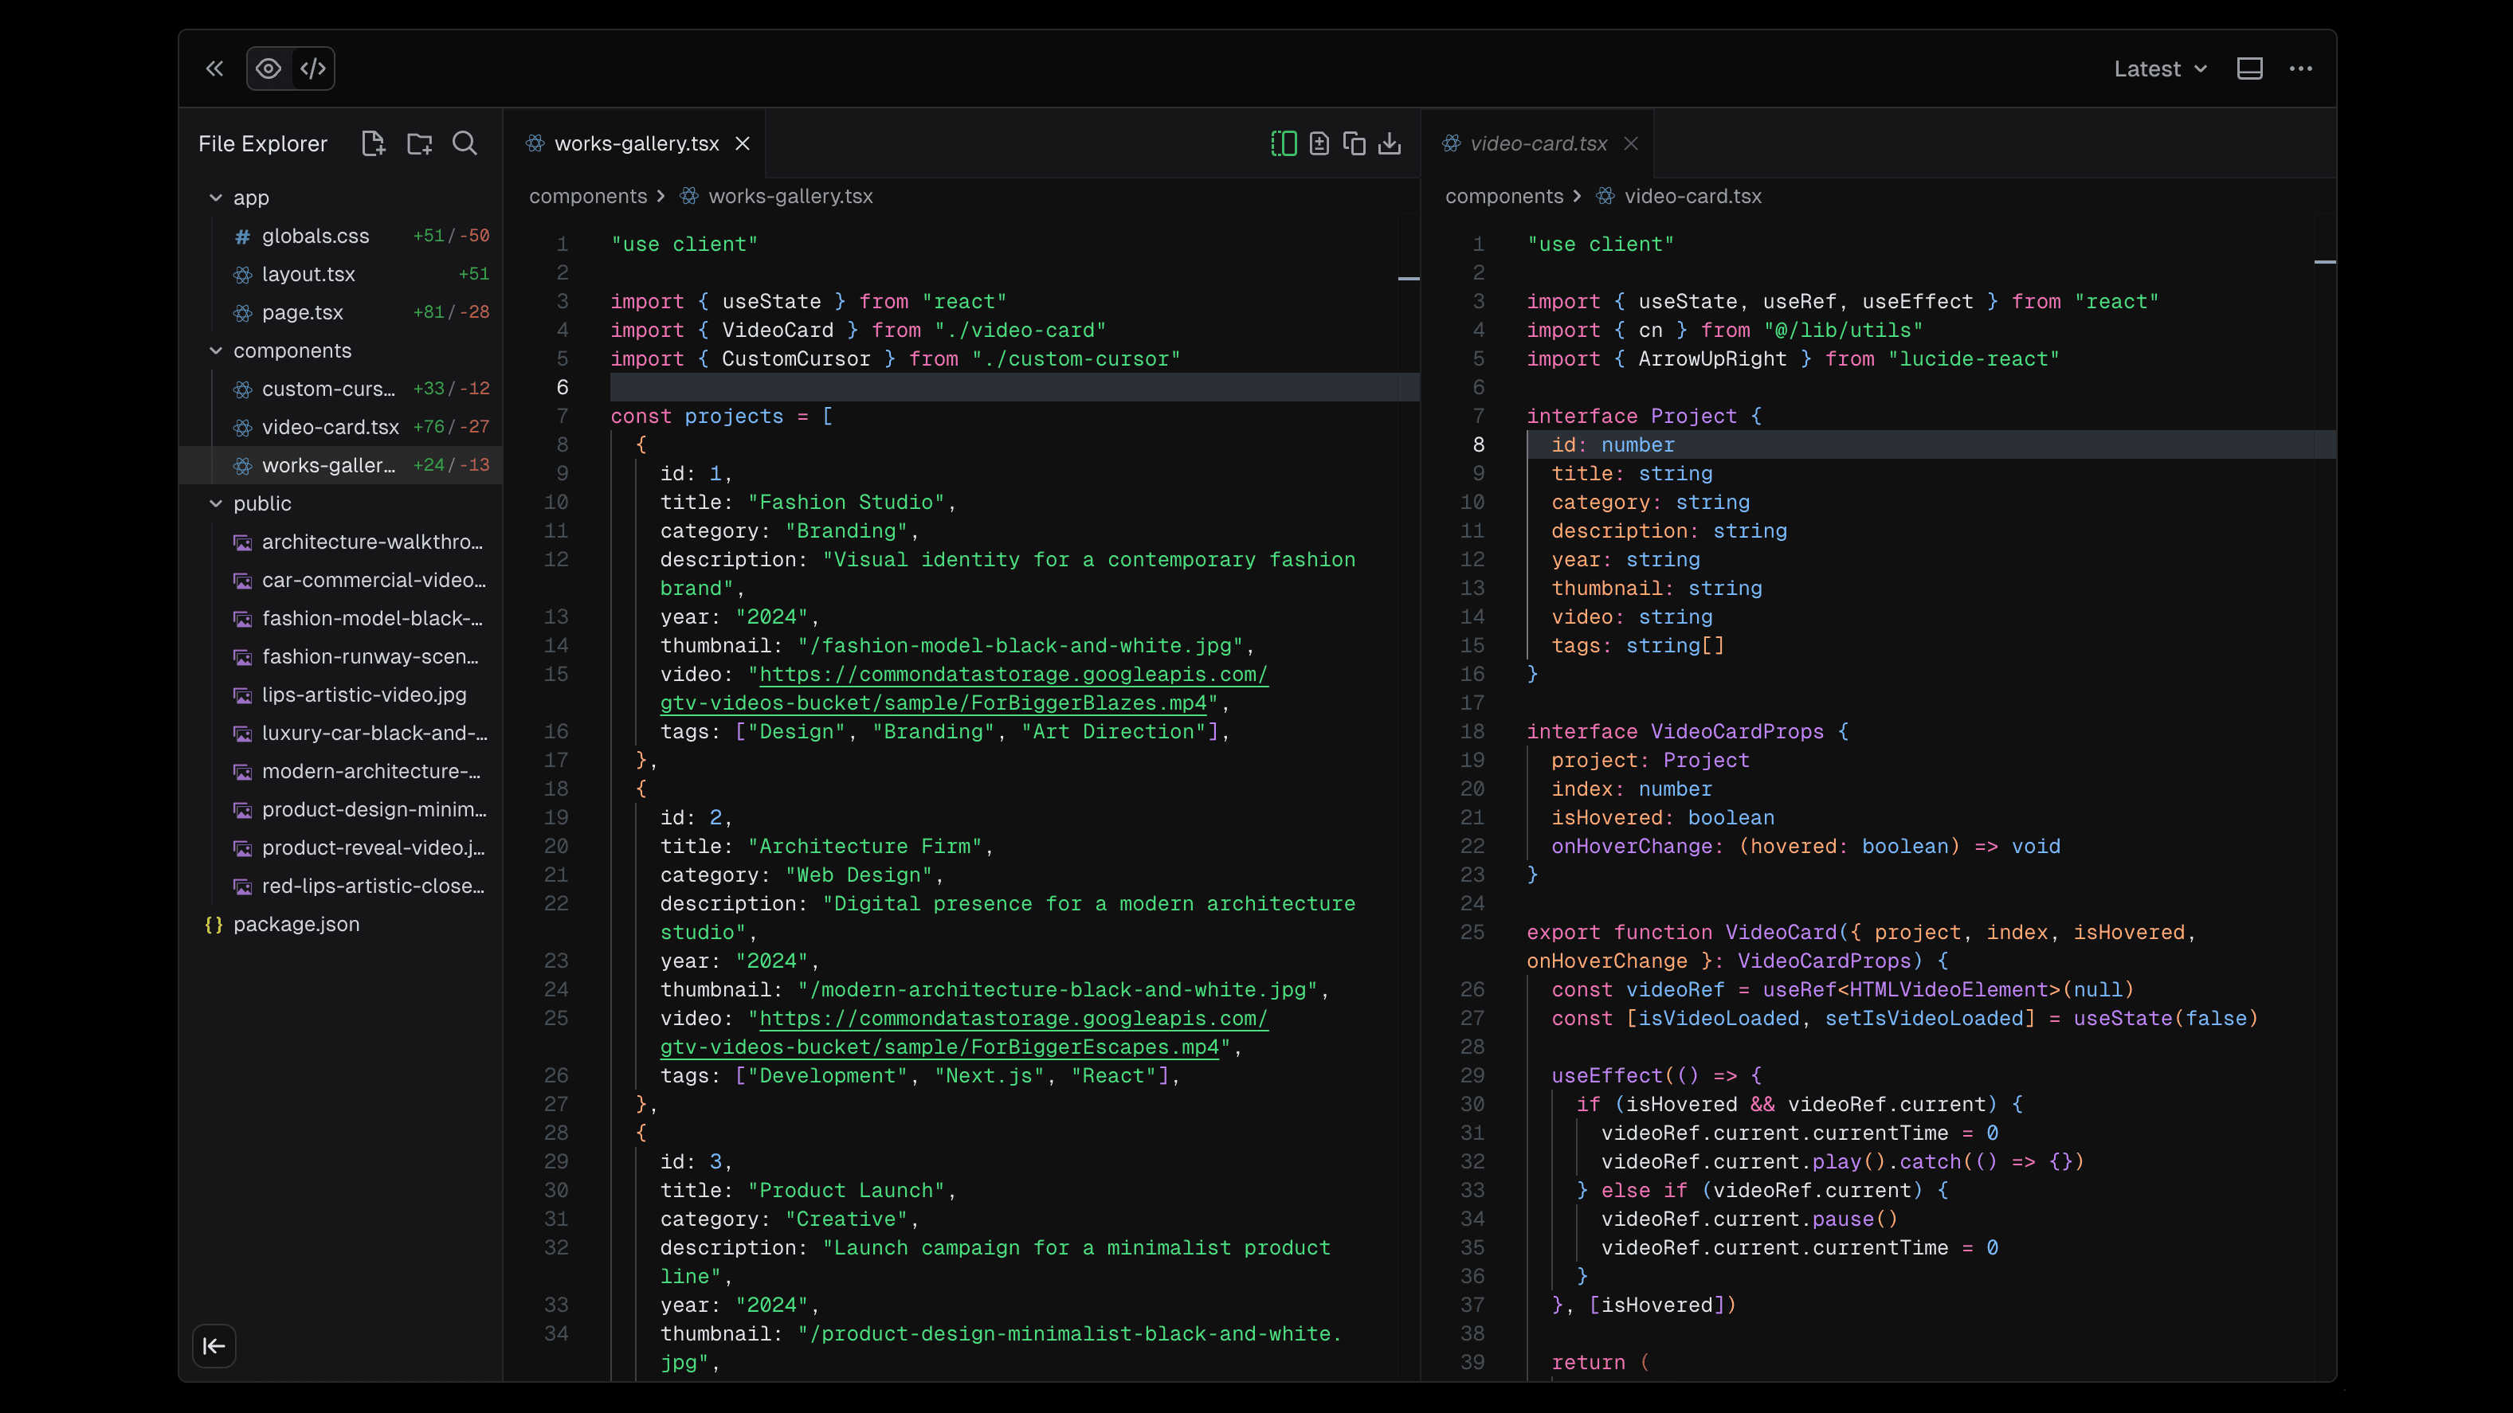The image size is (2513, 1413).
Task: Collapse the panel using the bottom-left arrow
Action: (x=214, y=1346)
